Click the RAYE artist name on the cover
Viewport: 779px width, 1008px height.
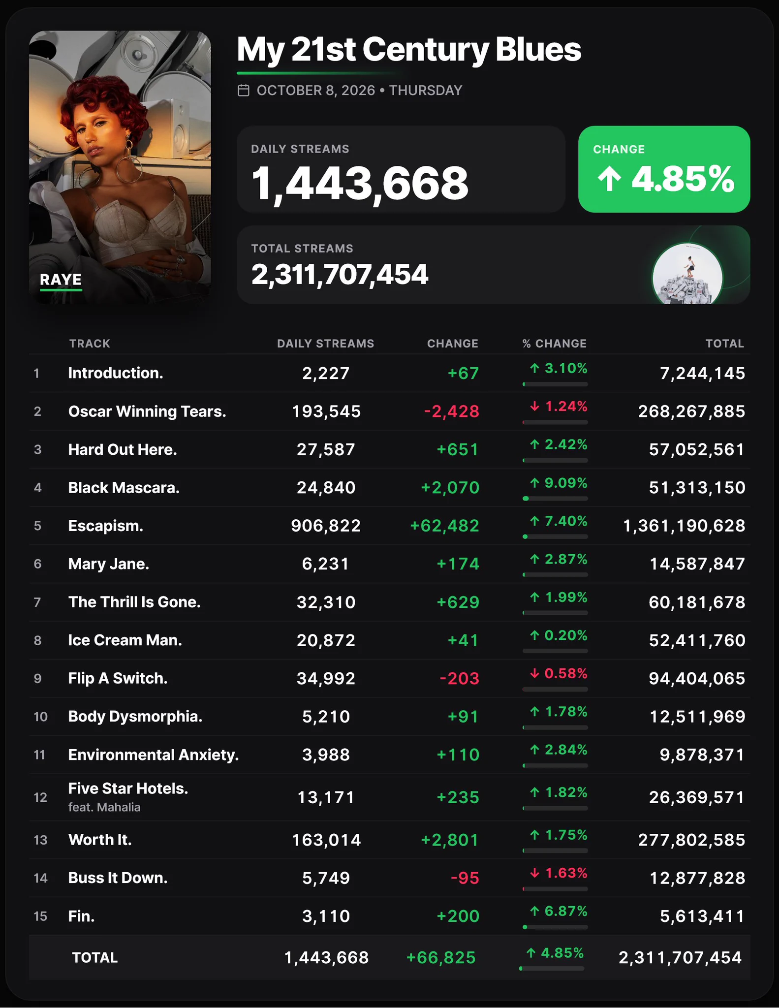tap(61, 280)
